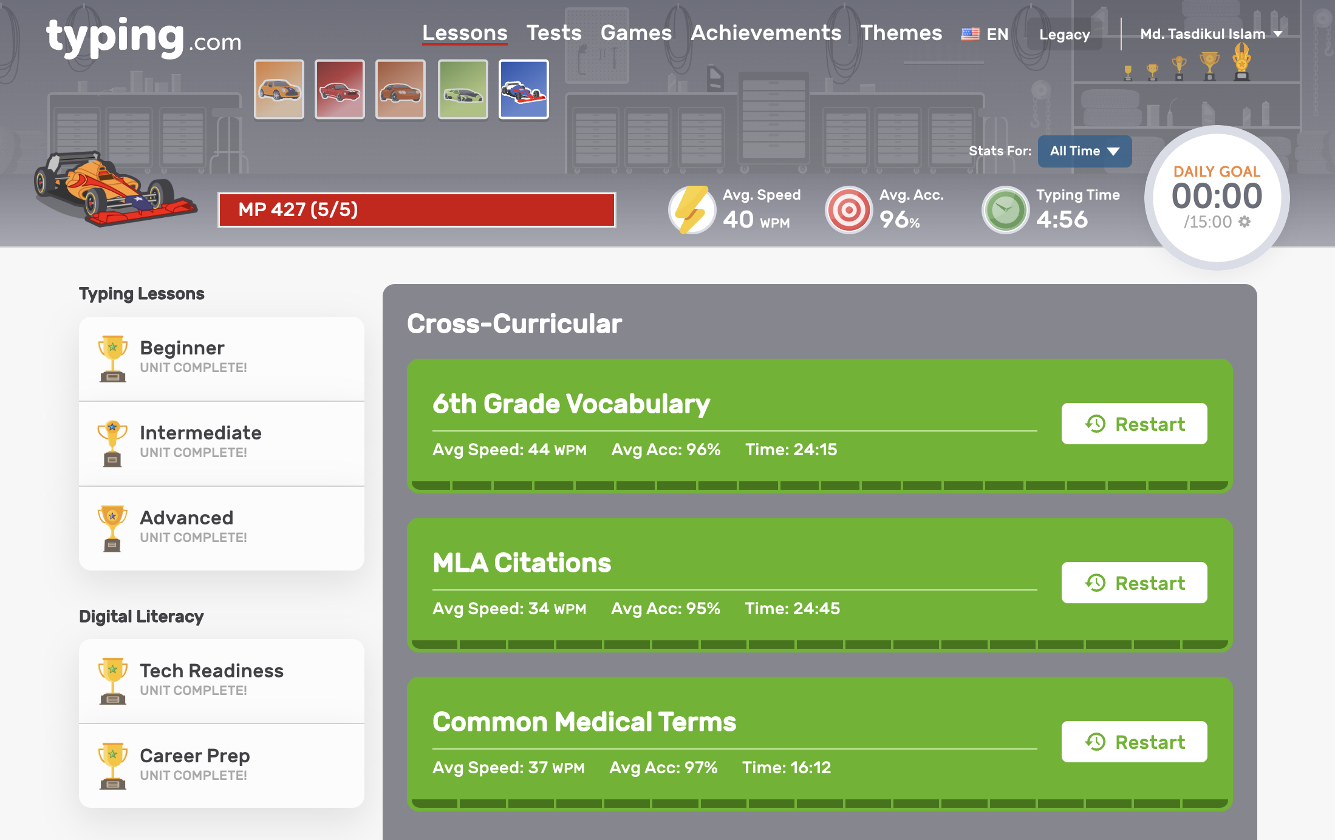Restart the MLA Citations lesson
Screen dimensions: 1335x840
pos(1134,583)
